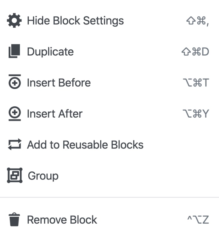The width and height of the screenshot is (219, 239).
Task: Click the shift-command-D shortcut hint
Action: coord(195,52)
